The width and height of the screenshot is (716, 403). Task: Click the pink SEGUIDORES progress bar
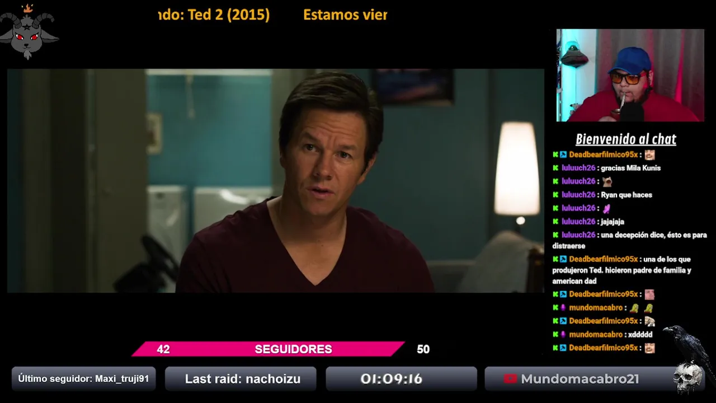point(268,349)
